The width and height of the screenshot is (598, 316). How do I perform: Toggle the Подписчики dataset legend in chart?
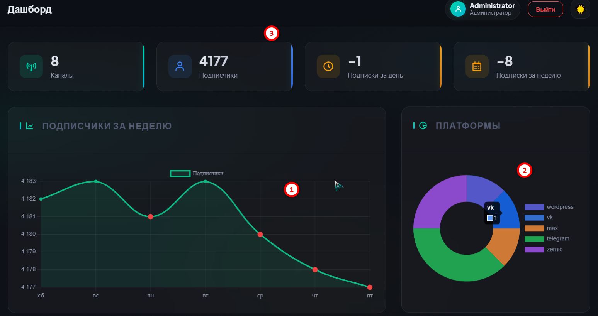pyautogui.click(x=197, y=174)
